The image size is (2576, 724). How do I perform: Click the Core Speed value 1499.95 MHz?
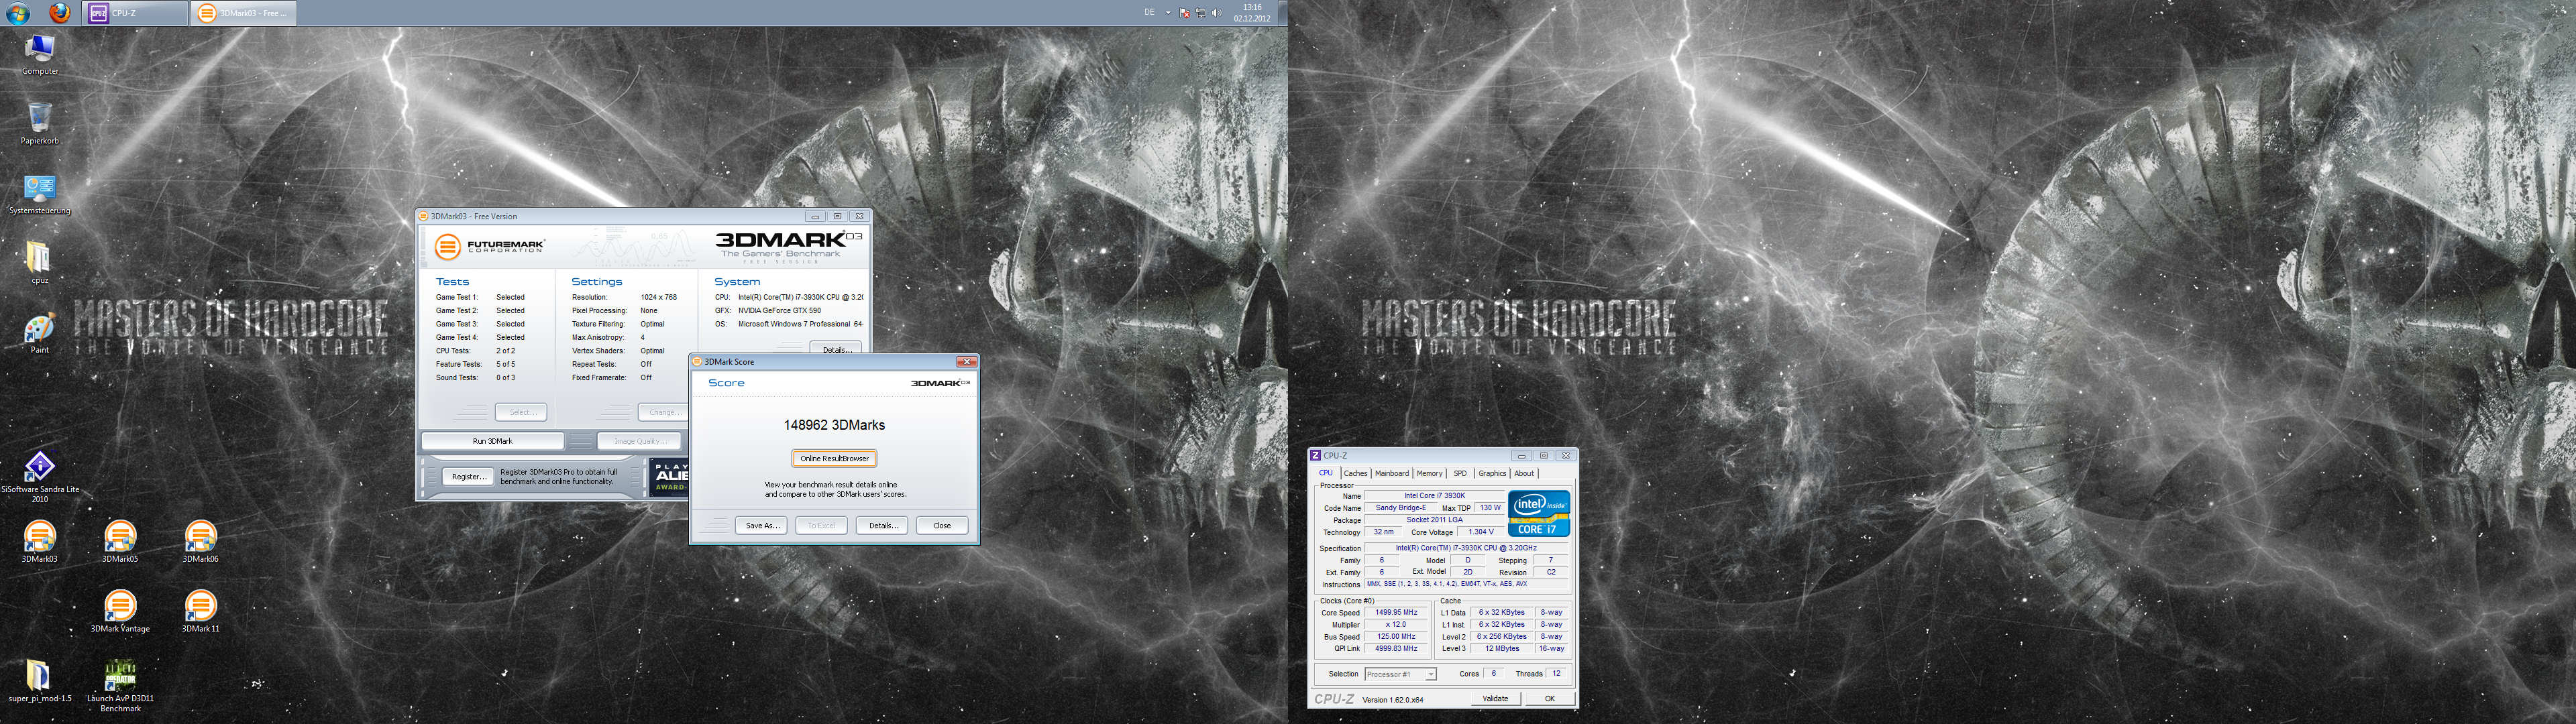tap(1395, 613)
